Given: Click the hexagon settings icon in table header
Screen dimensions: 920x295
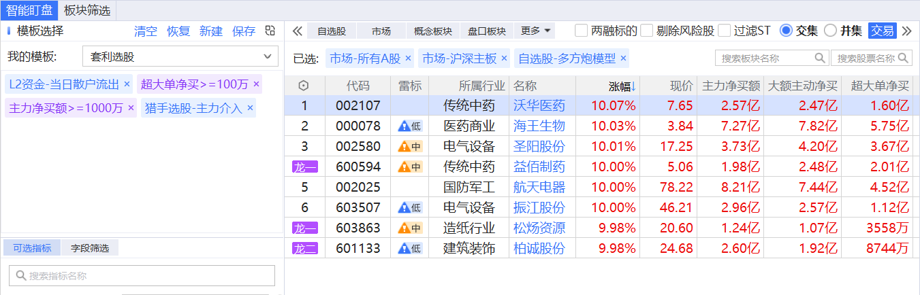Looking at the screenshot, I should tap(304, 86).
